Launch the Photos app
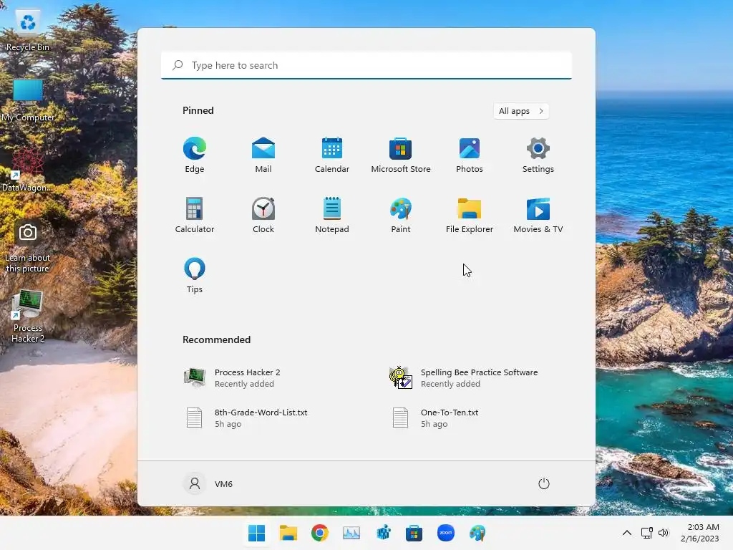This screenshot has width=733, height=550. point(470,155)
